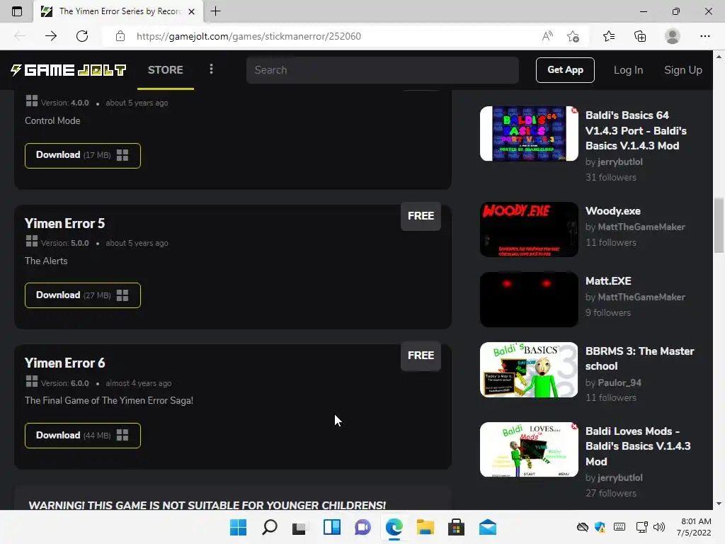Click the Microsoft Edge taskbar icon
The image size is (725, 544).
[394, 527]
